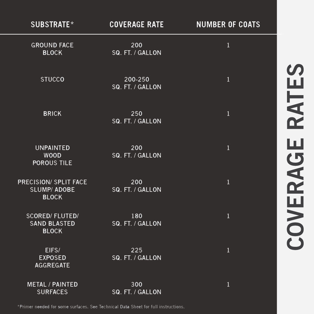Select the 180 SQ. FT. / GALLON value
Screen dimensions: 314x314
(137, 220)
